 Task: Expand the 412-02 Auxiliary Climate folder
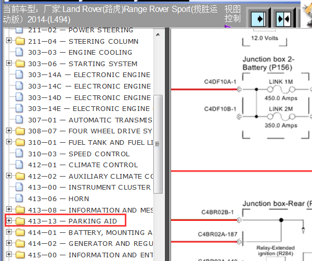[x=9, y=176]
